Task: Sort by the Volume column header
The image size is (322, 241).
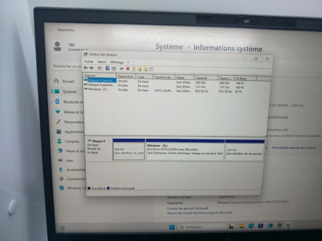Action: coord(100,75)
